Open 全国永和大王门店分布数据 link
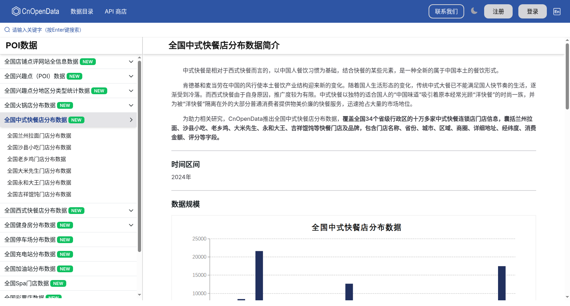This screenshot has width=570, height=306. click(x=39, y=183)
